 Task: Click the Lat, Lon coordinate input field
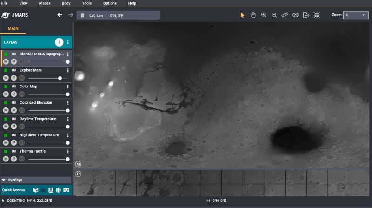click(x=119, y=15)
